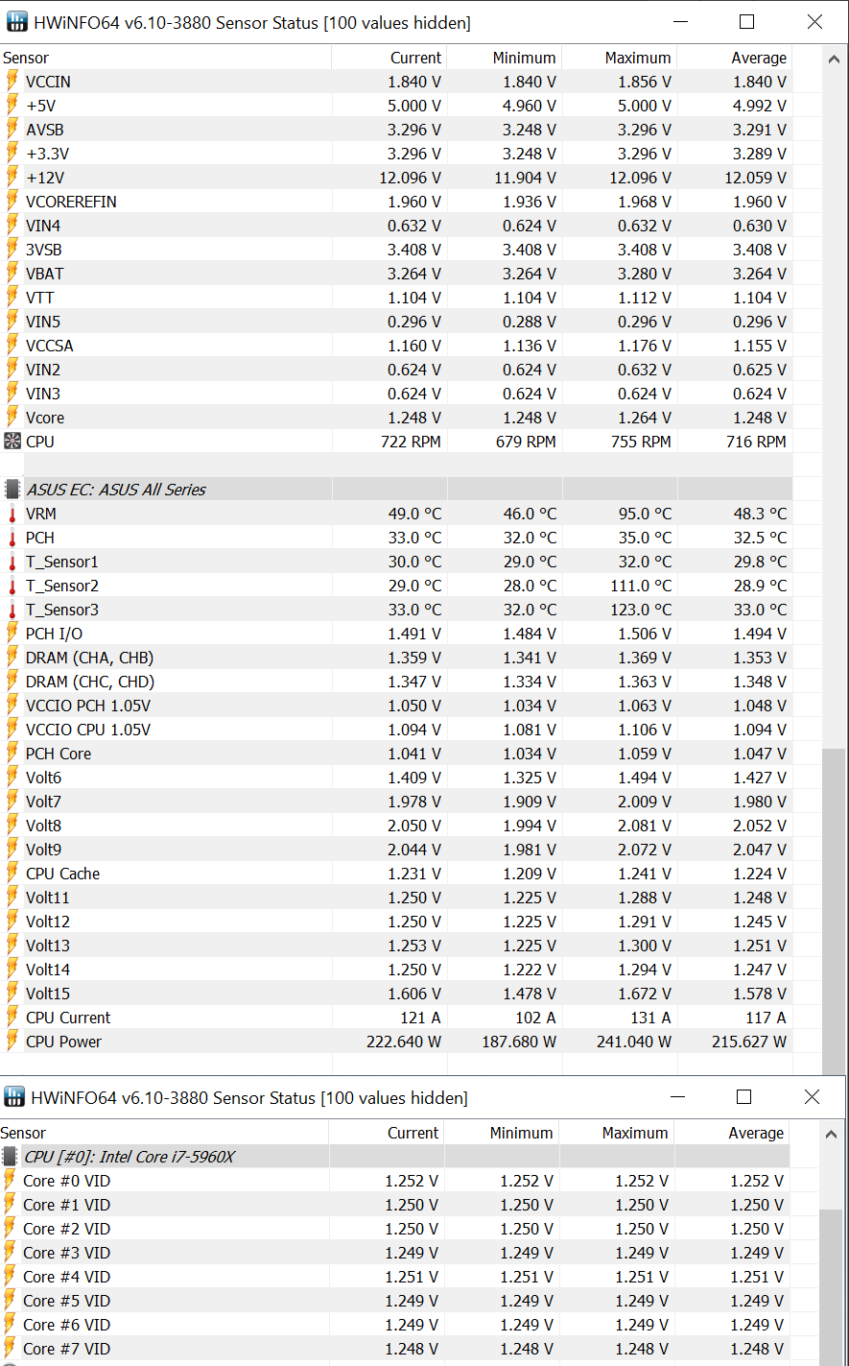Click the thermometer icon beside VRM
The image size is (849, 1366).
[12, 514]
